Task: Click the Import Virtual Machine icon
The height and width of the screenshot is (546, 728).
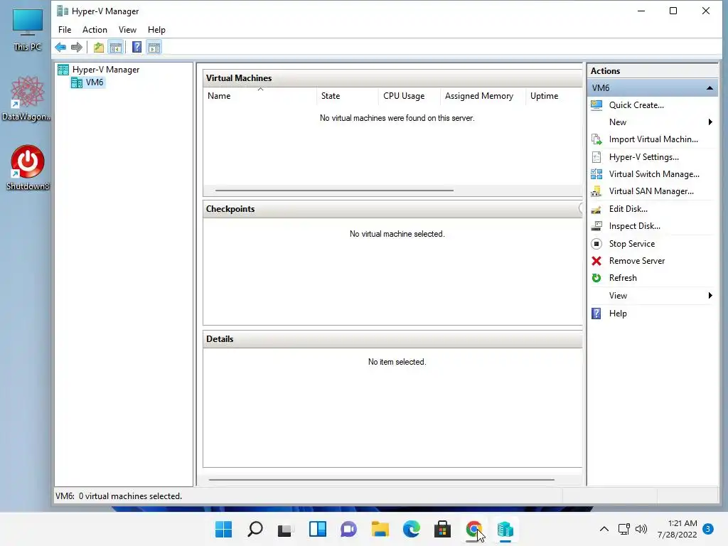Action: point(596,139)
